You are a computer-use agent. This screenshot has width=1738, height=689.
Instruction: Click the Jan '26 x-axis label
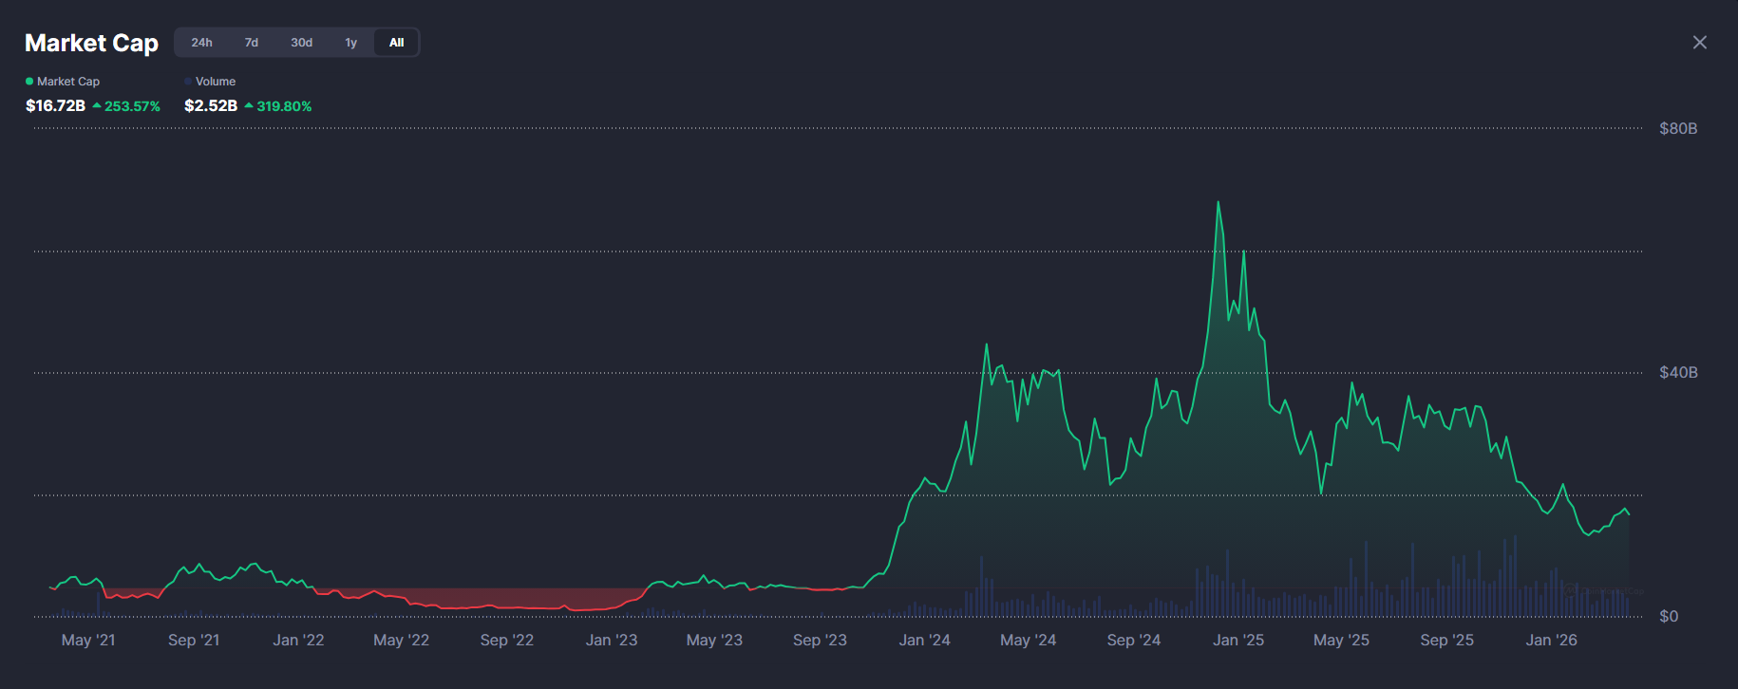(1551, 640)
